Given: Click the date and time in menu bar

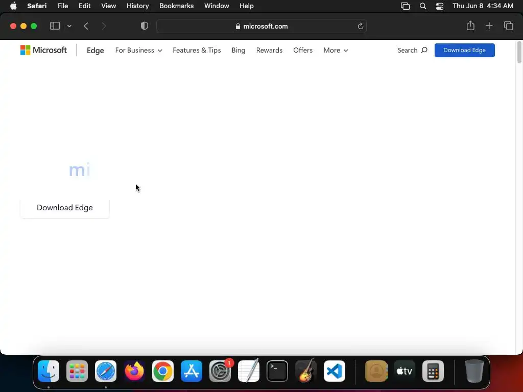Looking at the screenshot, I should pos(483,6).
